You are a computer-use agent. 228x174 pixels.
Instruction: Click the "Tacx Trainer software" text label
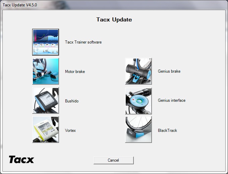(83, 42)
